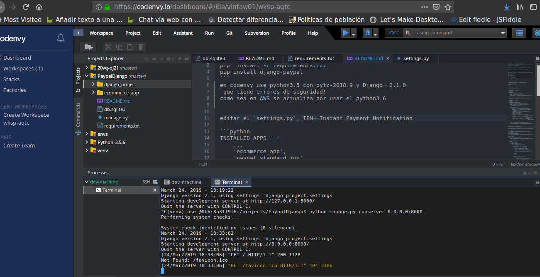The height and width of the screenshot is (277, 540).
Task: Open the Project menu
Action: click(133, 33)
